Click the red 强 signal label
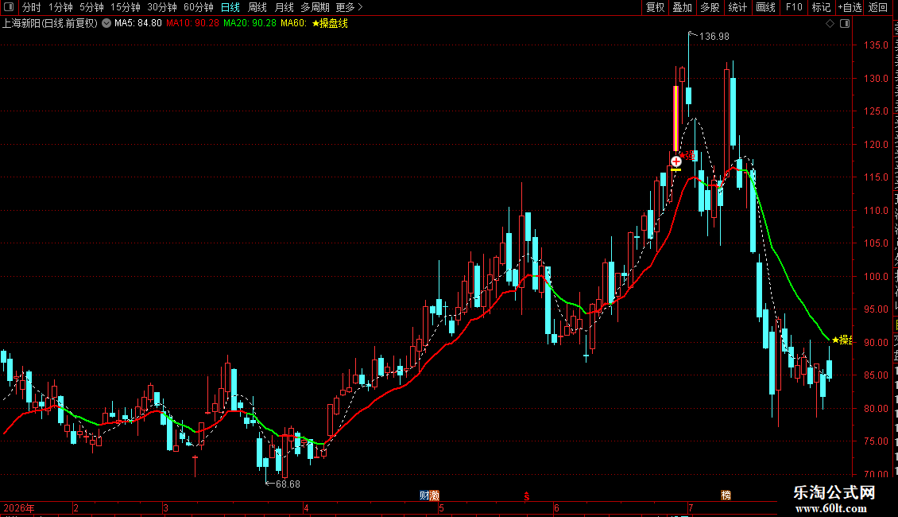Screen dimensions: 898x517 click(690, 155)
